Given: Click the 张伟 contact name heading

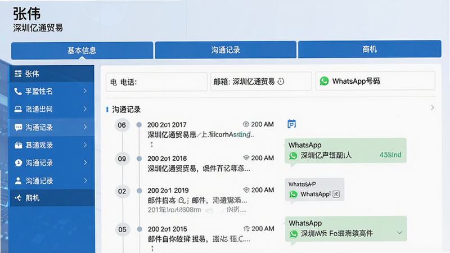Looking at the screenshot, I should click(x=26, y=13).
